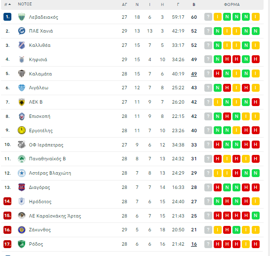Open the Καλλιθέα club crest
The height and width of the screenshot is (256, 270).
tap(22, 45)
